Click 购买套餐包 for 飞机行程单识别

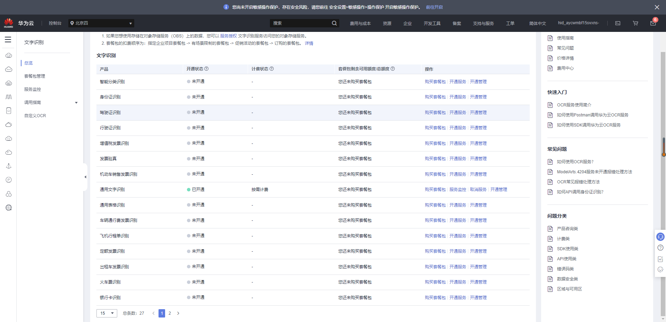click(435, 236)
